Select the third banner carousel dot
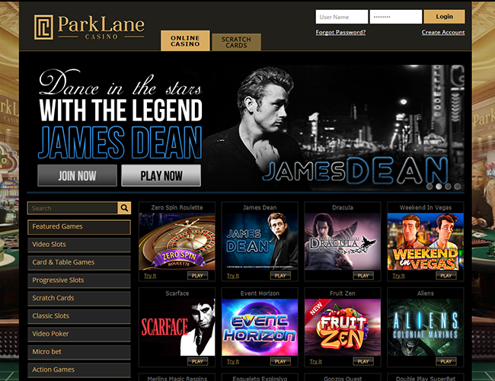Image resolution: width=495 pixels, height=381 pixels. pyautogui.click(x=448, y=187)
